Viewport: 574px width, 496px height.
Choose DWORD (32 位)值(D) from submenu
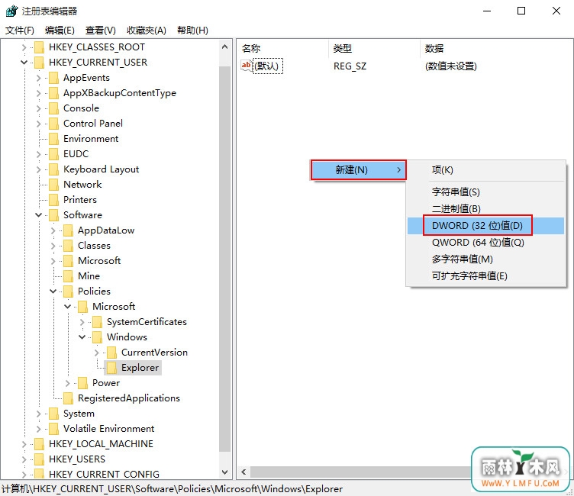pyautogui.click(x=485, y=225)
